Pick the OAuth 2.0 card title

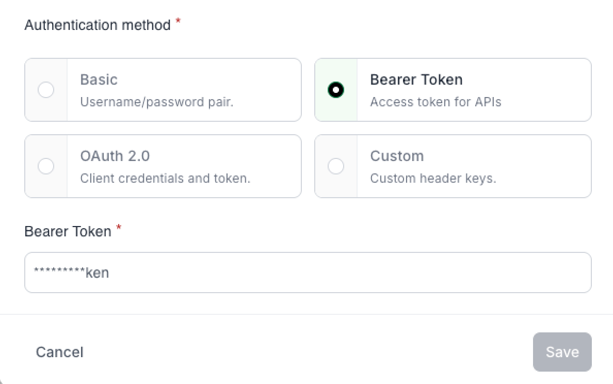[x=115, y=156]
